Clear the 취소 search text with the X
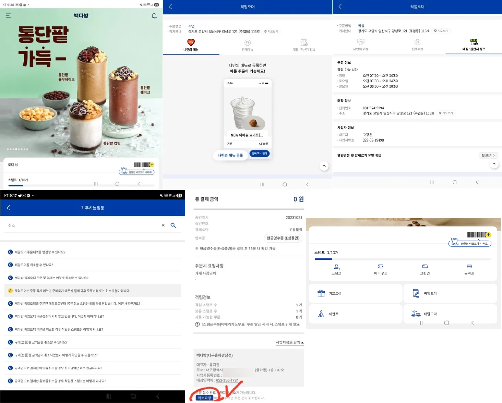This screenshot has height=403, width=502. coord(163,225)
